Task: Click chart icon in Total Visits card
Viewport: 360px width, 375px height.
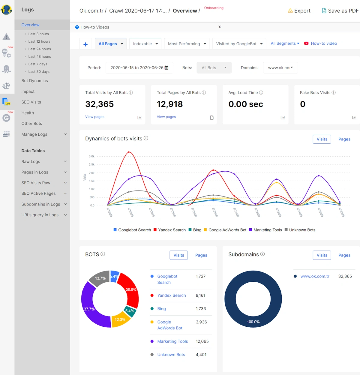Action: 139,118
